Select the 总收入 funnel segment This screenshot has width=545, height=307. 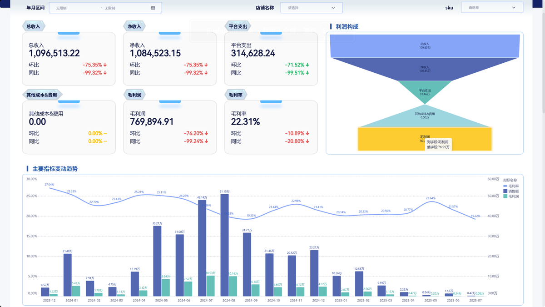pyautogui.click(x=424, y=45)
